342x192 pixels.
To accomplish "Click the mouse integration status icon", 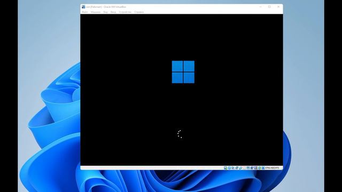I will pos(259,168).
